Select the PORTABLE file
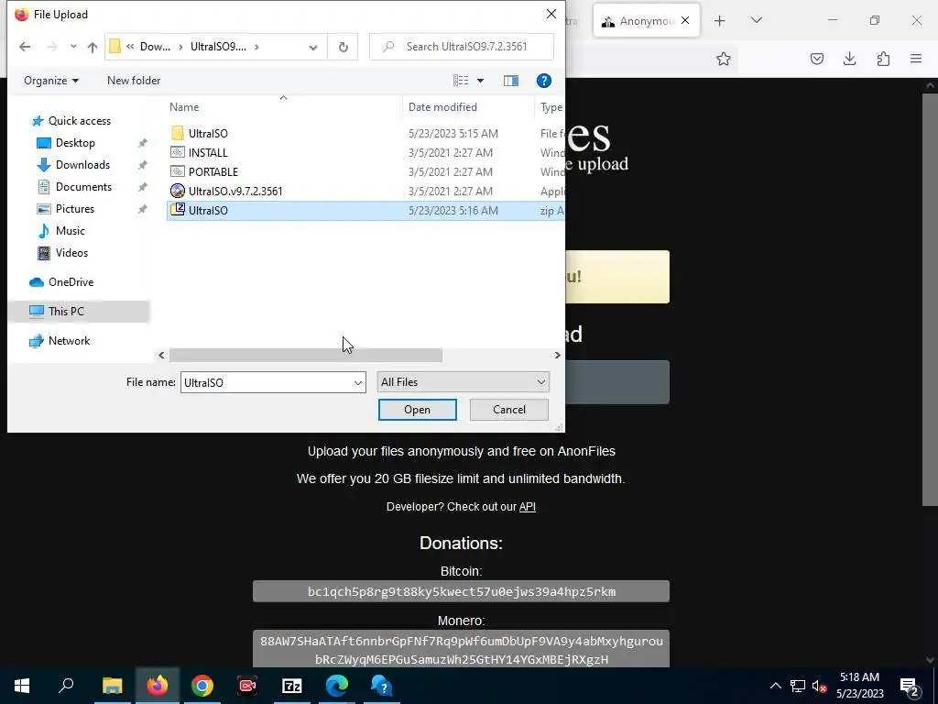Screen dimensions: 938x704 pos(213,171)
